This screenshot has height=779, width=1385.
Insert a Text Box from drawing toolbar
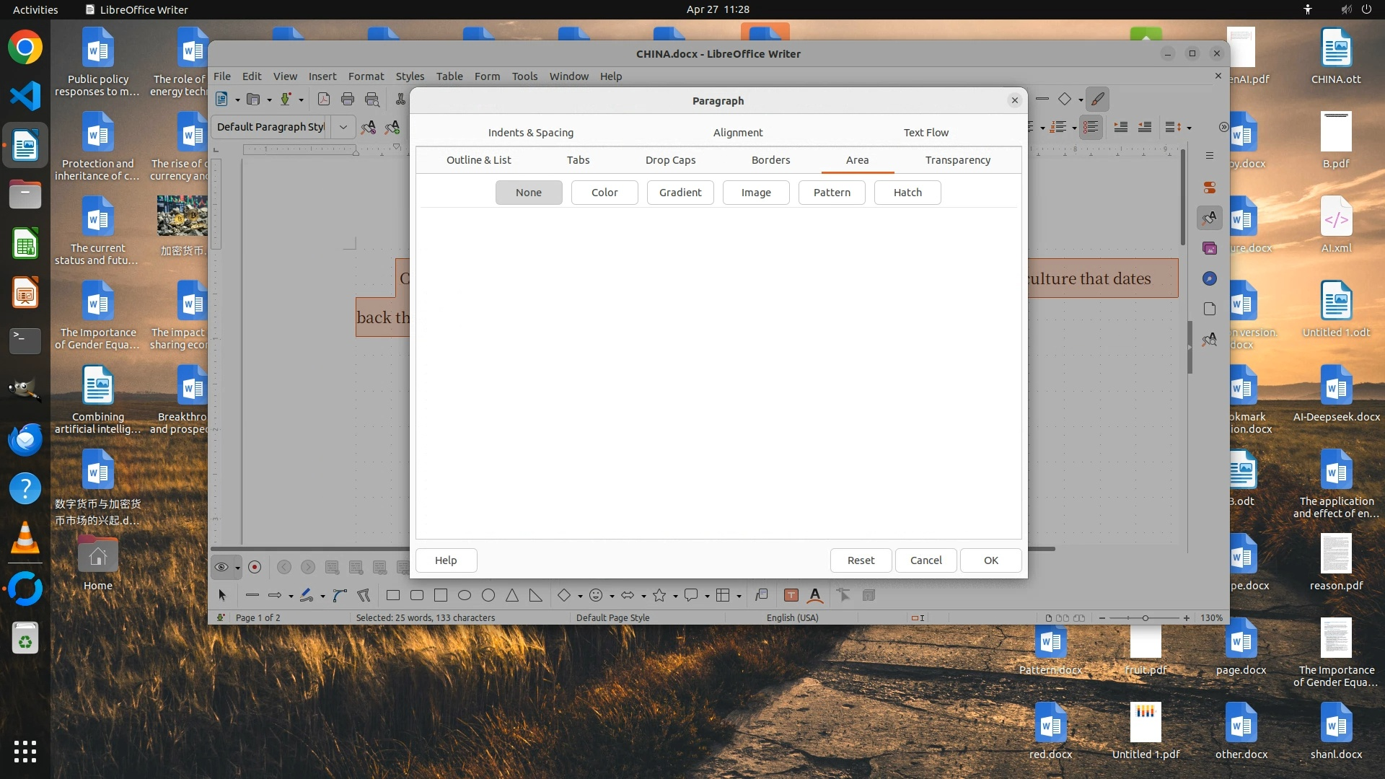coord(791,596)
